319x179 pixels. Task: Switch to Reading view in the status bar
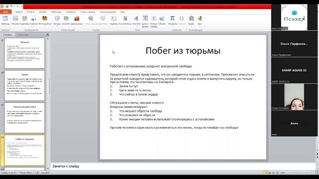[x=273, y=173]
